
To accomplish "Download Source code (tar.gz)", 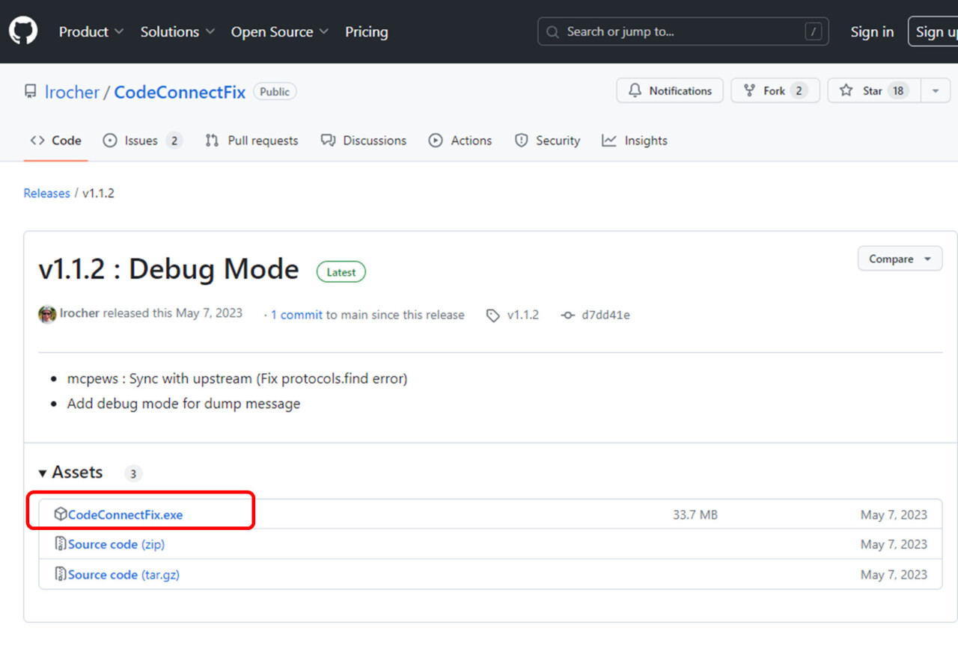I will (x=123, y=574).
